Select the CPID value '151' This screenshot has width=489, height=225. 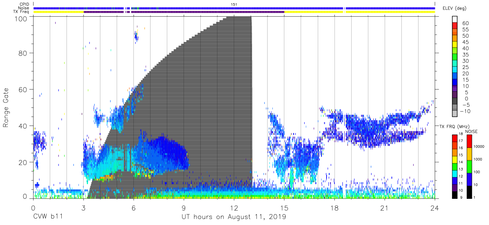click(234, 4)
